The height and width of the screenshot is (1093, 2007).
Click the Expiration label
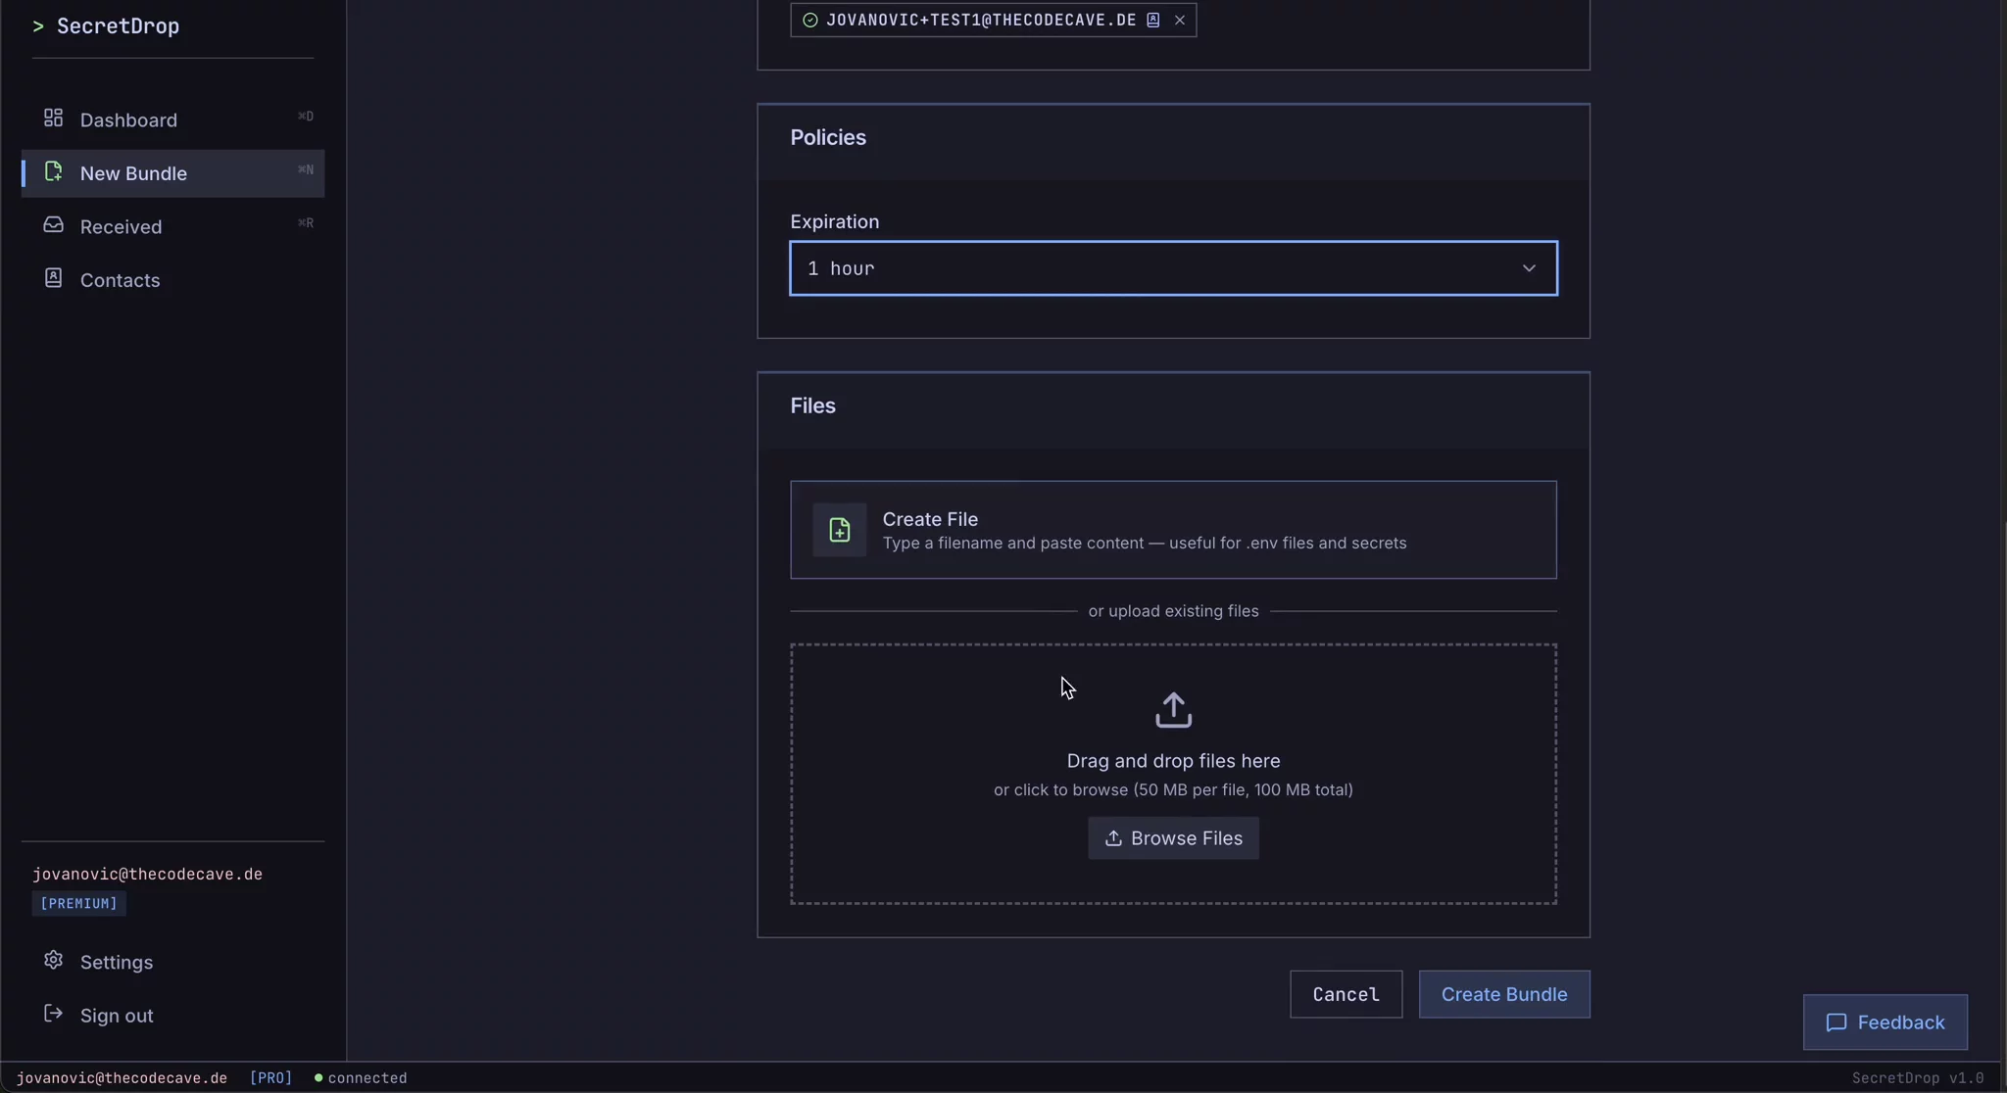point(834,221)
